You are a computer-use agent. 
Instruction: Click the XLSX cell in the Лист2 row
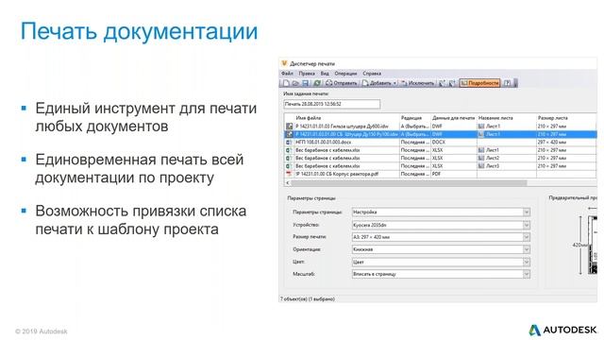coord(454,158)
